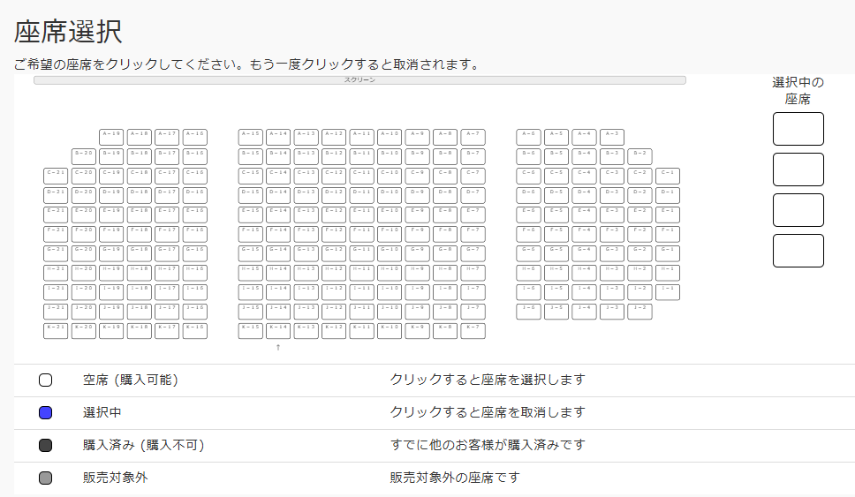Click the dark 購入済み legend swatch
The width and height of the screenshot is (855, 497).
(46, 446)
